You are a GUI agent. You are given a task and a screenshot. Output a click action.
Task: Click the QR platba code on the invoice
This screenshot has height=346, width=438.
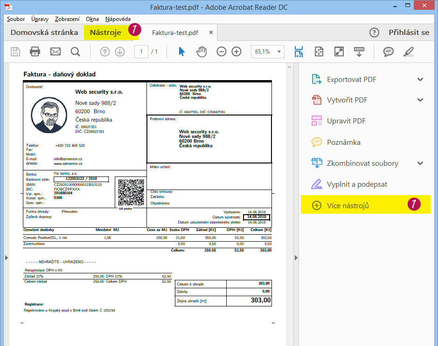point(131,193)
